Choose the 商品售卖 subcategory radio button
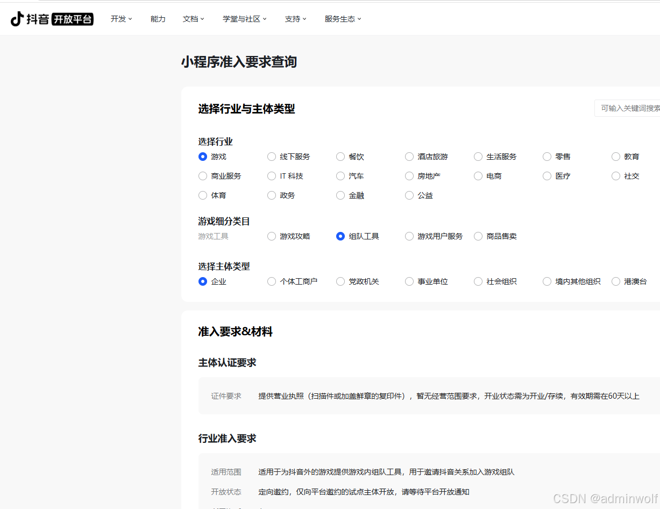 tap(478, 236)
